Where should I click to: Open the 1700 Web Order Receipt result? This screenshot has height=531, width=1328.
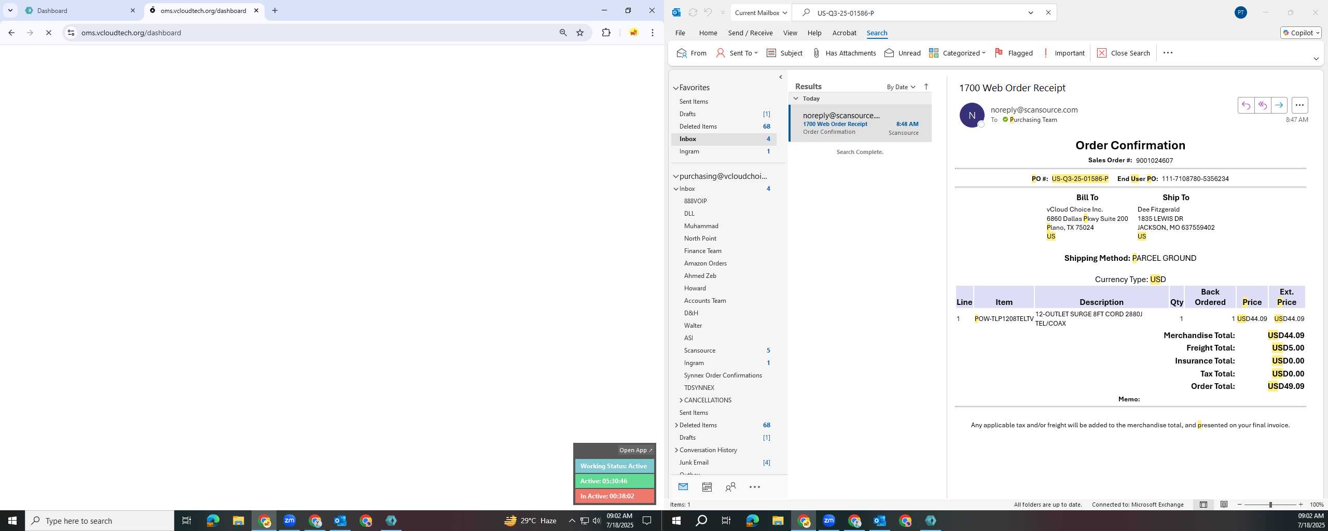click(x=860, y=123)
